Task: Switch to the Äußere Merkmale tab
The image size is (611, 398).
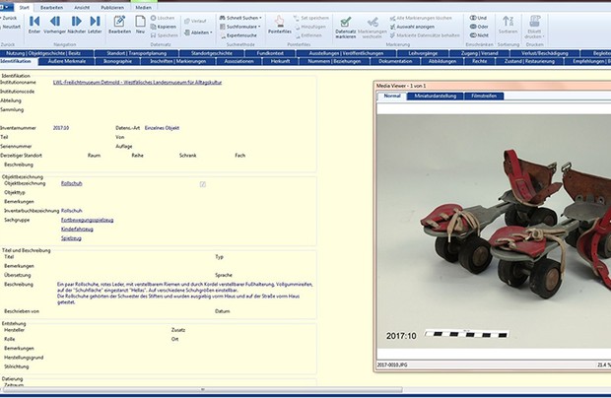Action: (67, 61)
